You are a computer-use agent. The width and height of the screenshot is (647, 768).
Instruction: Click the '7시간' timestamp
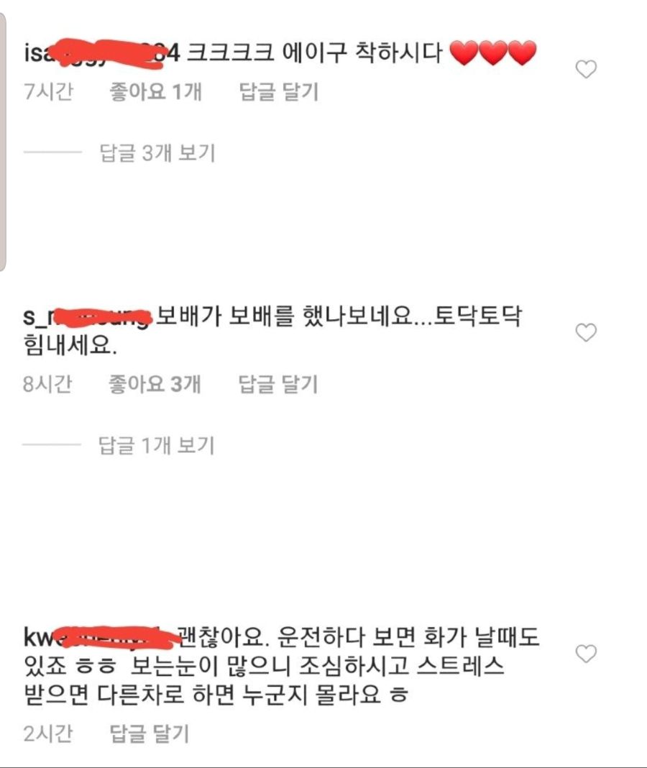pos(48,91)
